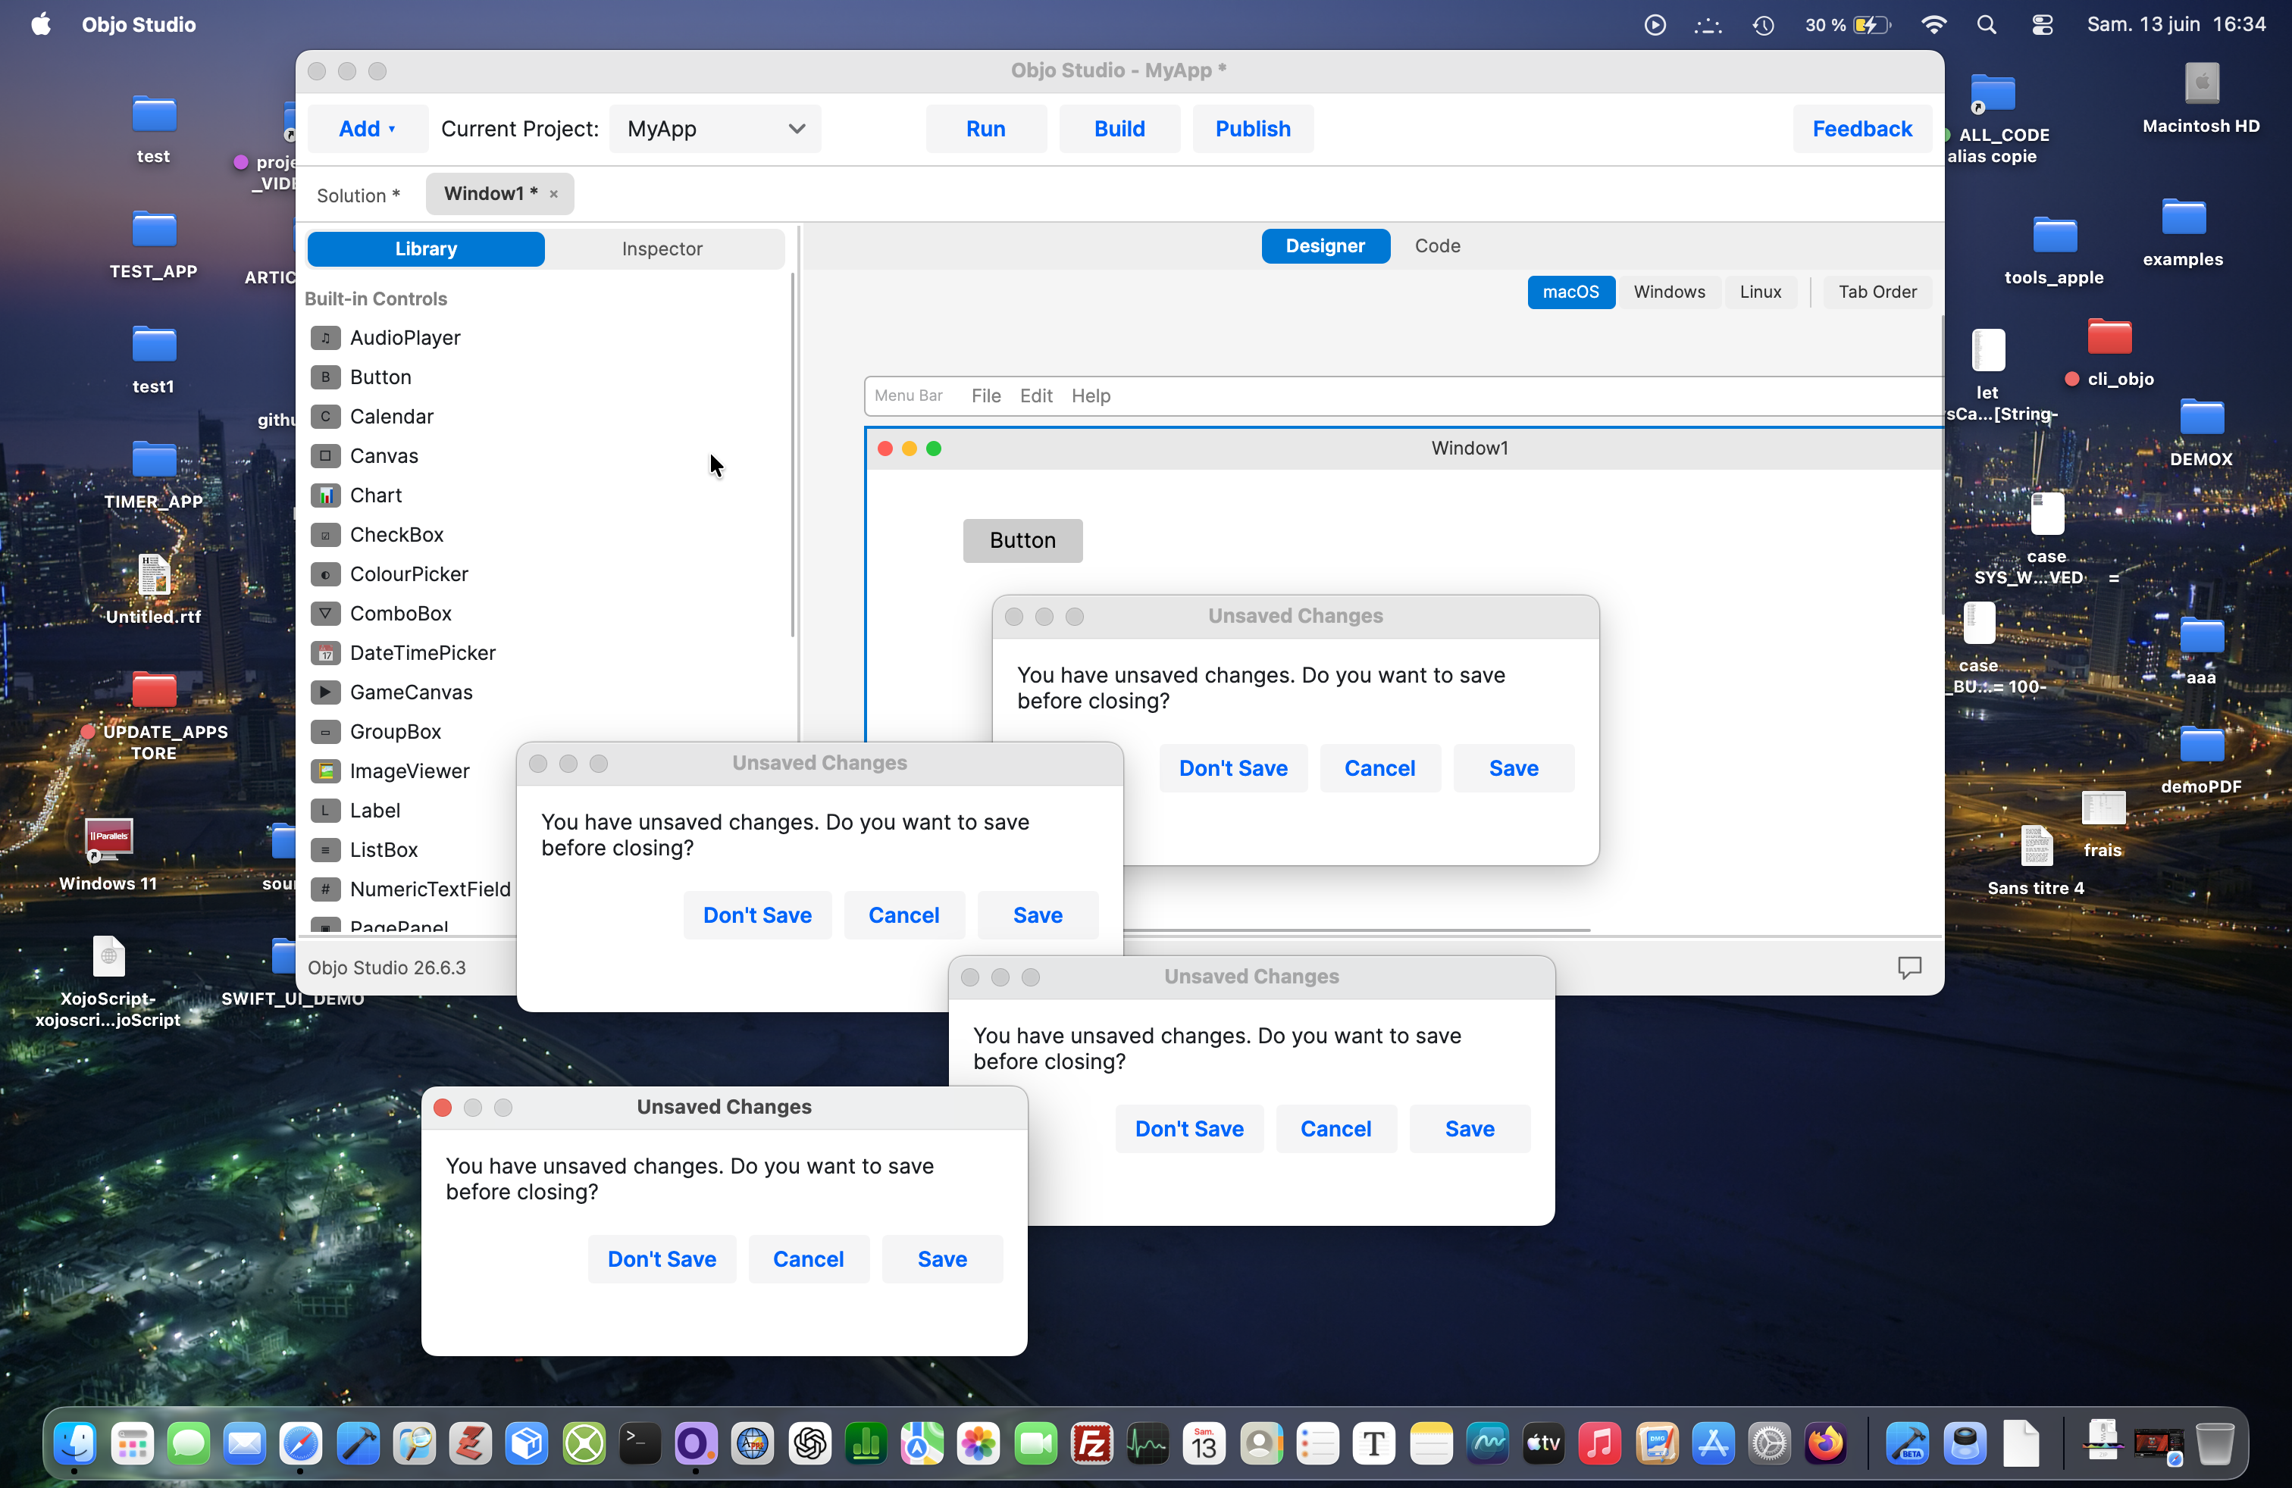Open the Add dropdown menu

(367, 129)
